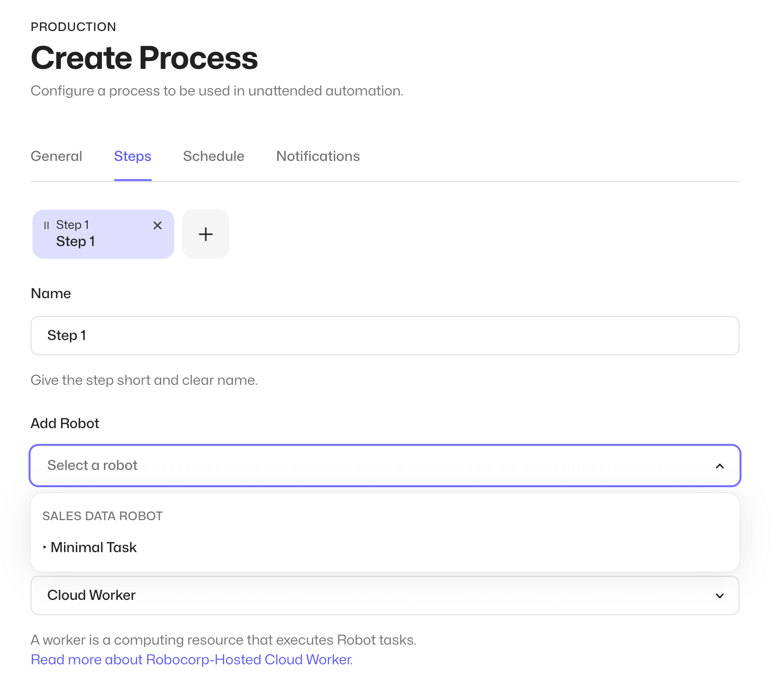Open Robocorp-Hosted Cloud Worker link
773x685 pixels.
(192, 659)
